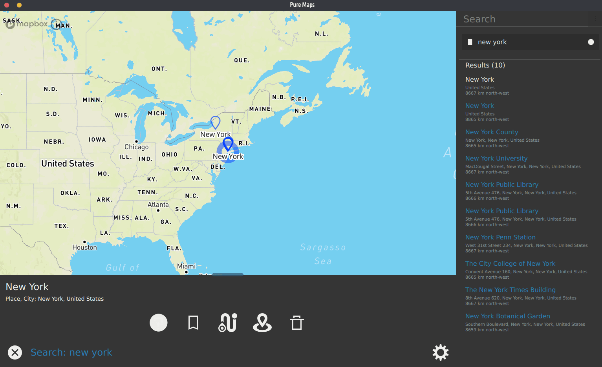Click the 'new york' search input field
Image resolution: width=602 pixels, height=367 pixels.
(x=526, y=42)
